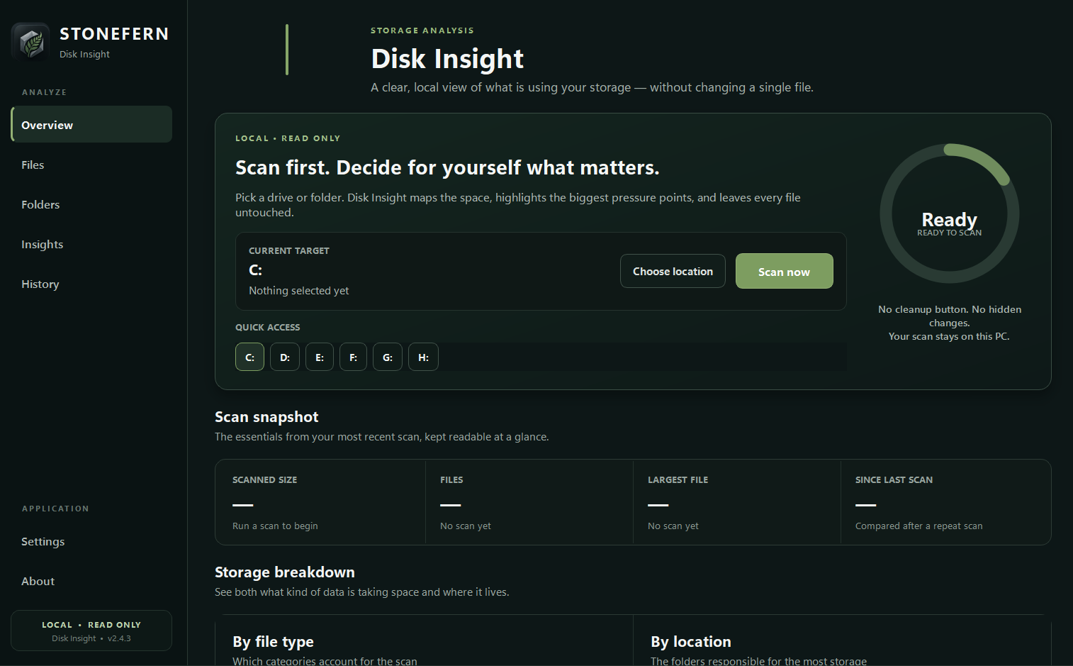Open application Settings
Viewport: 1073px width, 666px height.
(x=91, y=541)
